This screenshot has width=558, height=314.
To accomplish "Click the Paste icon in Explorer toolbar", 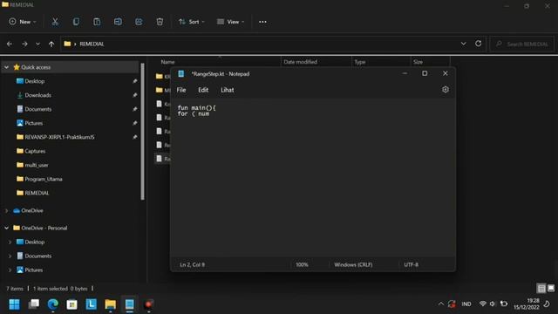I will coord(97,22).
